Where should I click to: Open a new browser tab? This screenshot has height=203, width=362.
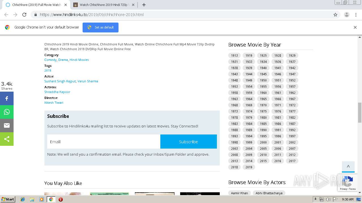[x=144, y=5]
